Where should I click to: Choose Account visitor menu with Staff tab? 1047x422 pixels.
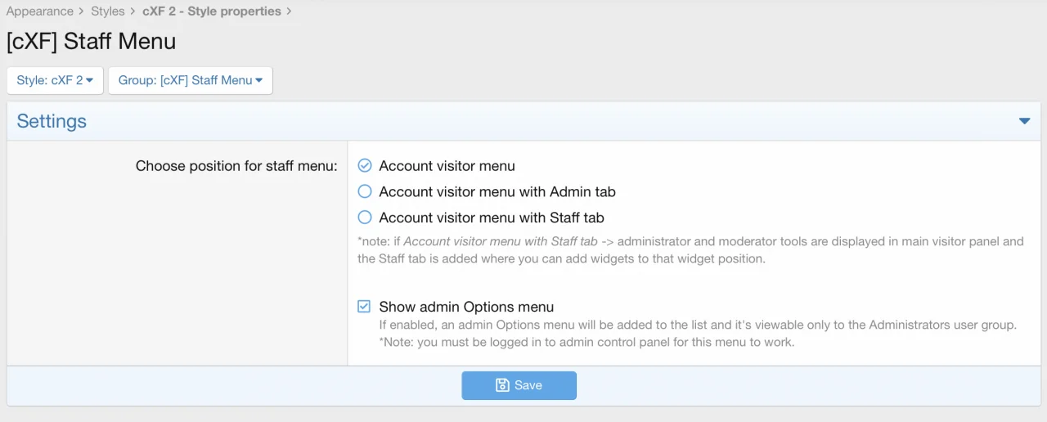click(365, 218)
